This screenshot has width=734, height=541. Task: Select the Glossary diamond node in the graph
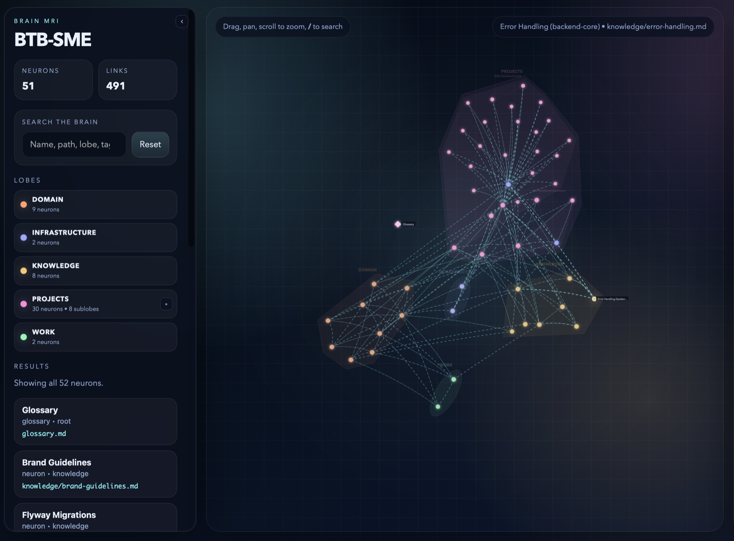(x=397, y=224)
